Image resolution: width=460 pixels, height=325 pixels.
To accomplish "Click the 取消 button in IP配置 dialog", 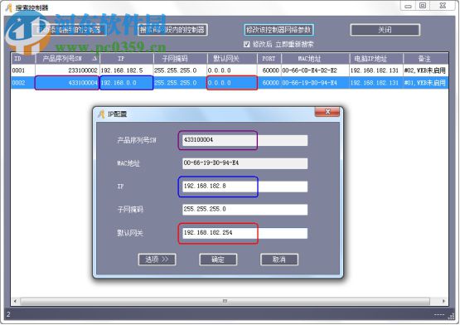I will (x=279, y=260).
